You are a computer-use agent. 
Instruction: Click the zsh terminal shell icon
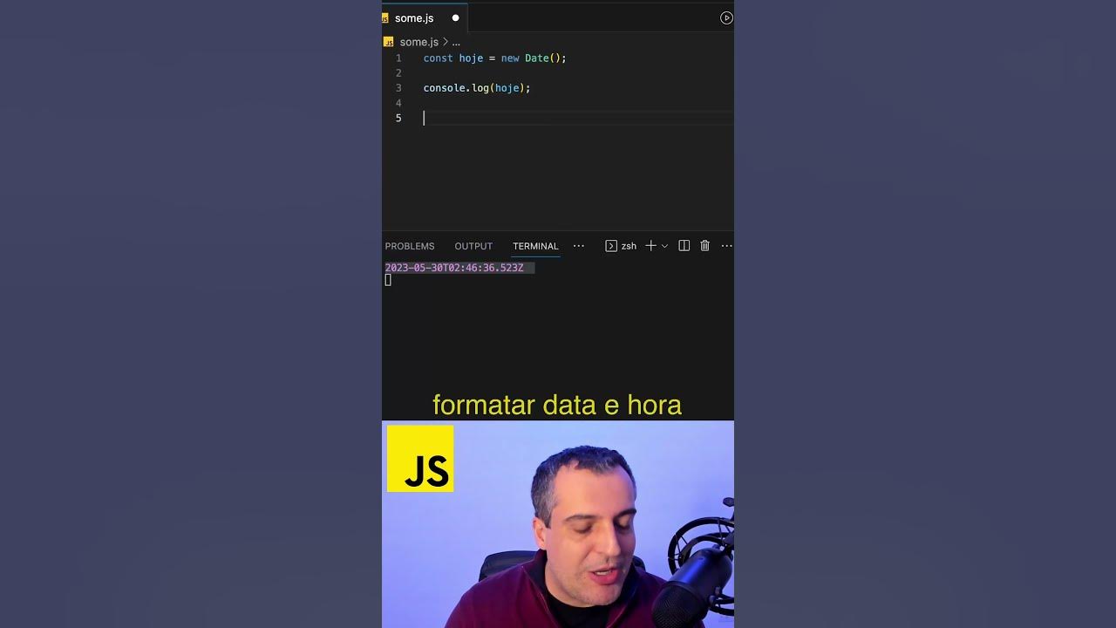click(611, 246)
